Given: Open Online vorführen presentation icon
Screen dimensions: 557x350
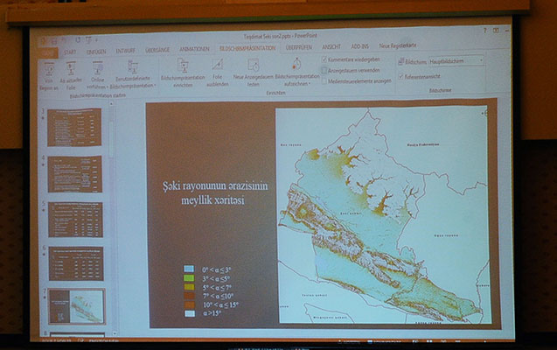Looking at the screenshot, I should click(x=98, y=67).
